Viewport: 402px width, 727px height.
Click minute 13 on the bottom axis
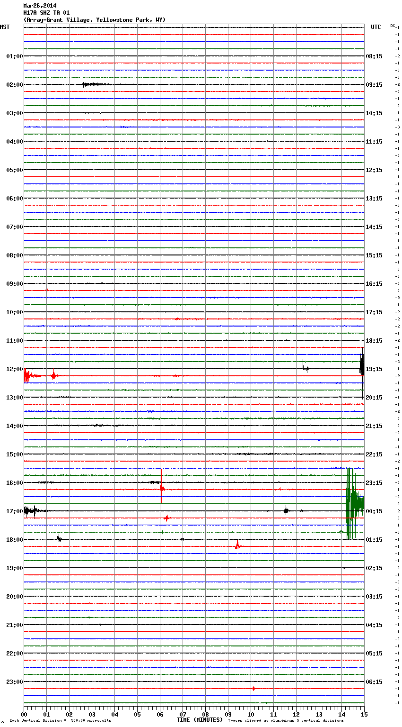point(319,714)
